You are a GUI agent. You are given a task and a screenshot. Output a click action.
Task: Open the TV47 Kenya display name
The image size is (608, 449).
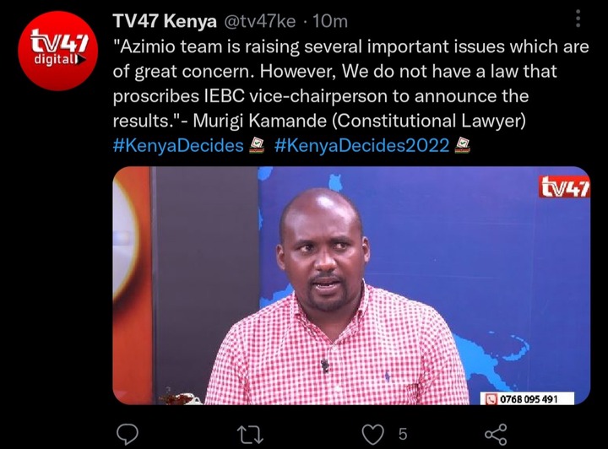(x=165, y=21)
